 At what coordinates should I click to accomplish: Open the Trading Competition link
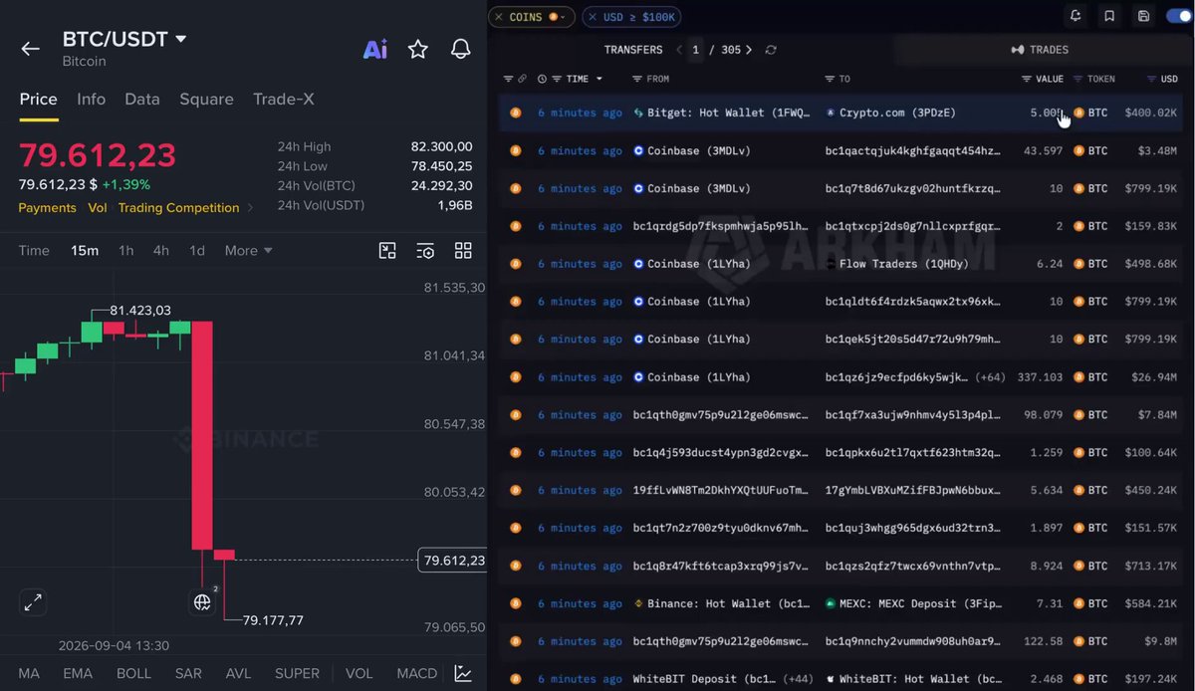point(179,208)
